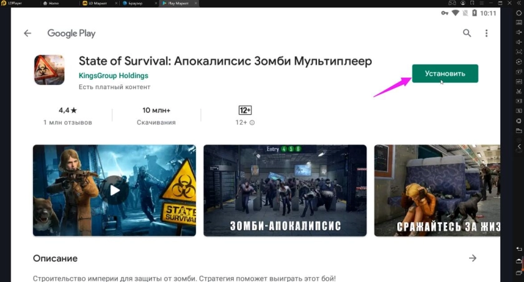
Task: Click the Есть платный контент label
Action: (114, 87)
